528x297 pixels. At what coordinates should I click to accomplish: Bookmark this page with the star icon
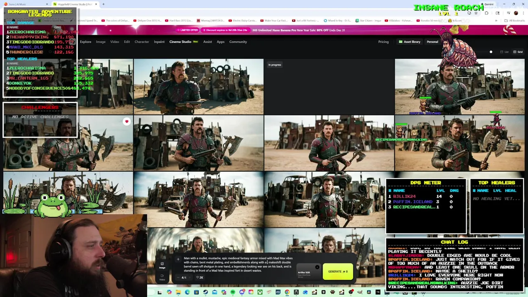point(476,13)
